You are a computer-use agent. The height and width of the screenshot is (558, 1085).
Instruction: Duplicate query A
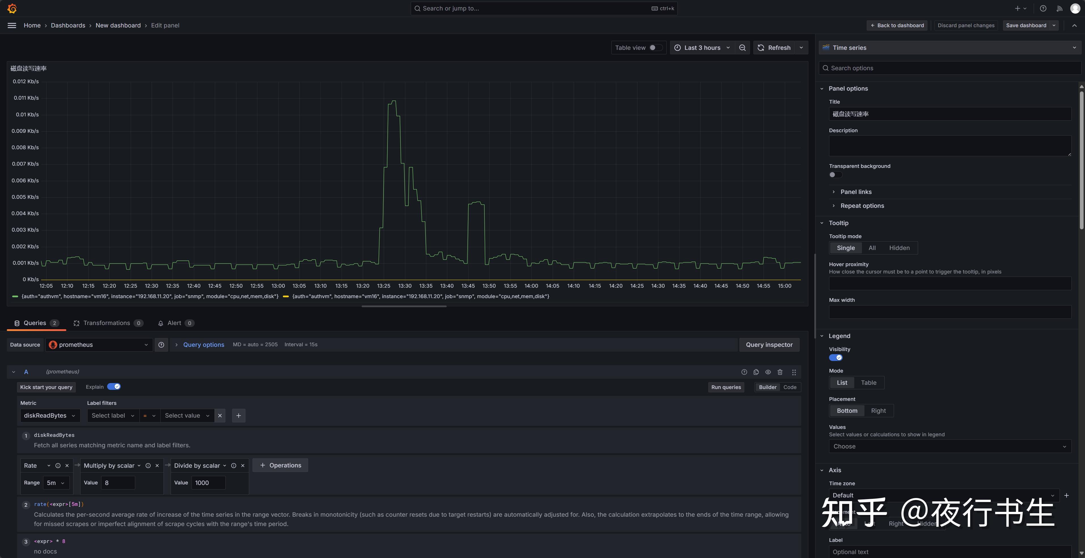pos(756,372)
